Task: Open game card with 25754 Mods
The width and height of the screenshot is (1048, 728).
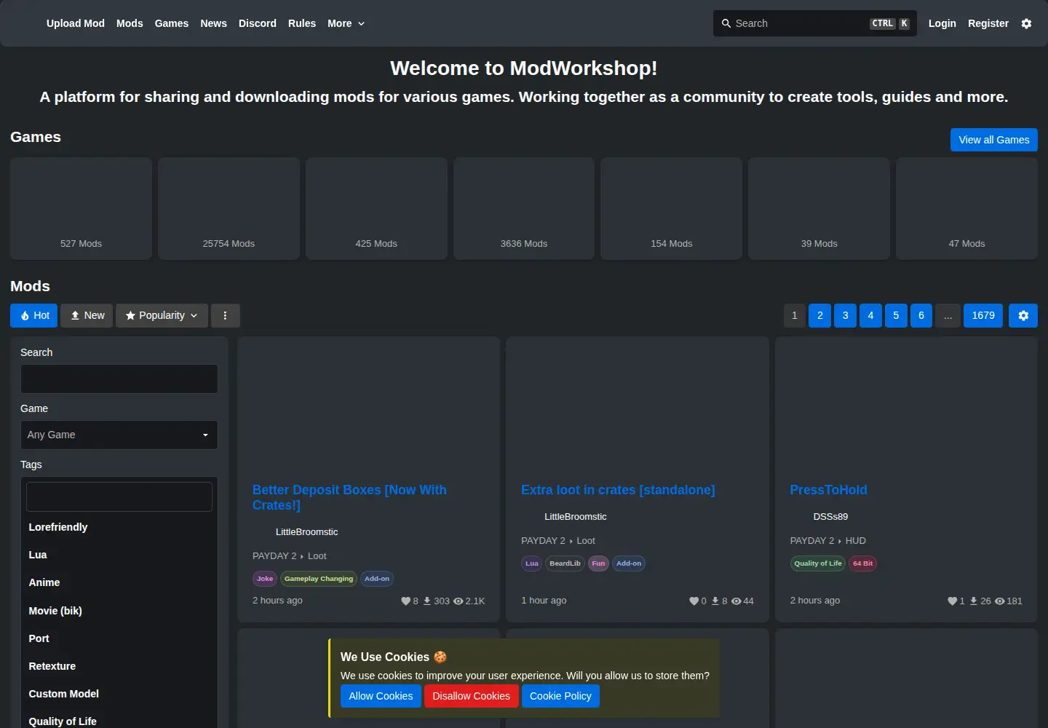Action: (229, 208)
